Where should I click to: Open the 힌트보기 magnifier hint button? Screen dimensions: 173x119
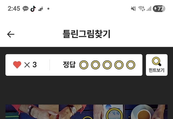[157, 65]
